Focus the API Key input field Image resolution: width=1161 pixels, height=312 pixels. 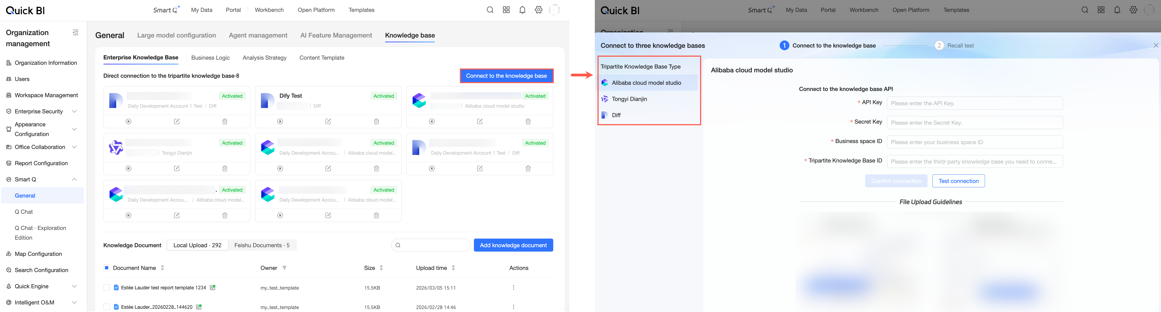pyautogui.click(x=975, y=103)
